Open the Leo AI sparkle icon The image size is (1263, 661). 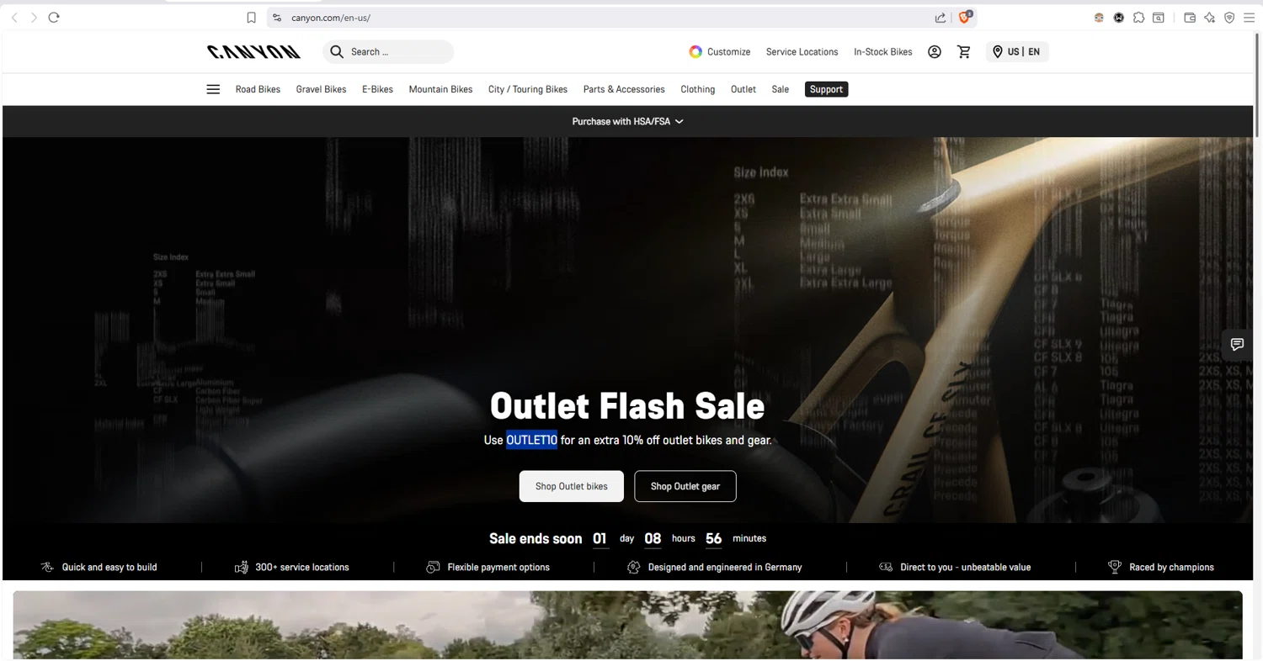pos(1210,17)
